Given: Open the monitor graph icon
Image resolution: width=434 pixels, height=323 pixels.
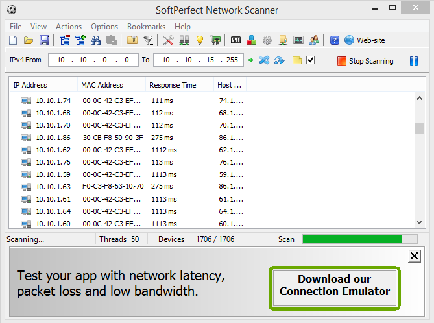Looking at the screenshot, I should 298,40.
